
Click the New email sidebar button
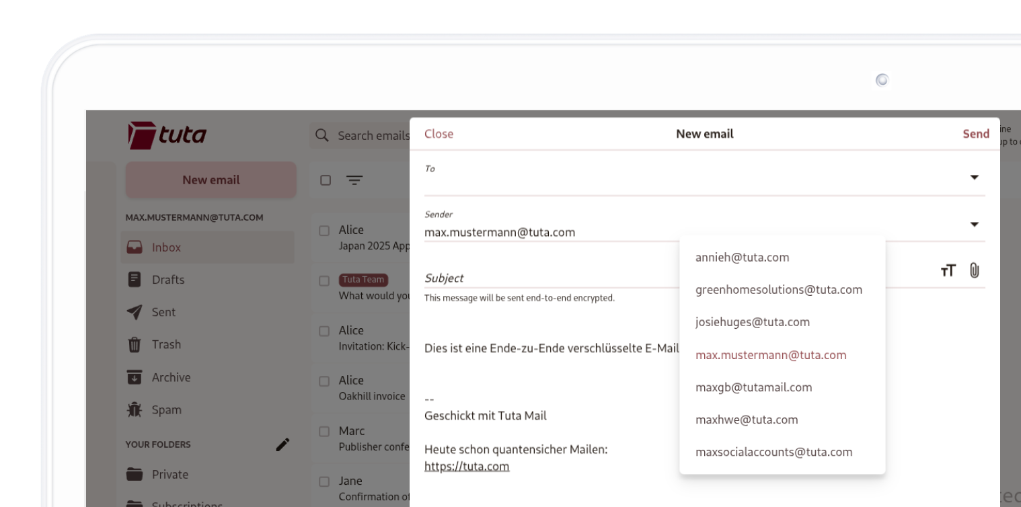pos(211,180)
